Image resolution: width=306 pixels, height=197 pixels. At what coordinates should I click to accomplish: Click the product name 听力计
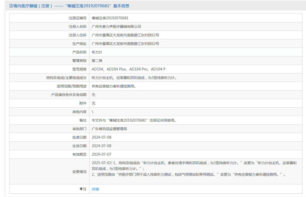point(97,52)
